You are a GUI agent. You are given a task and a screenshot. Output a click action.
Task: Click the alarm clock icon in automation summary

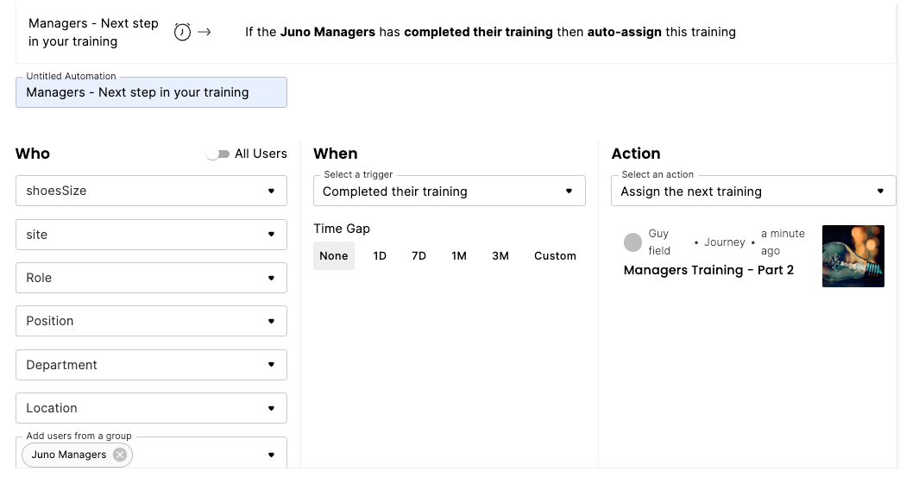182,32
